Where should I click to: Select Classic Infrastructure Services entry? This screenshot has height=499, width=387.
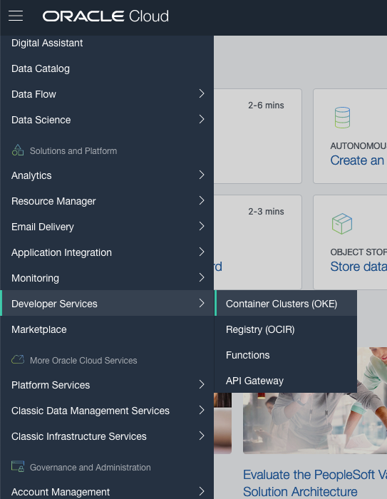tap(107, 436)
